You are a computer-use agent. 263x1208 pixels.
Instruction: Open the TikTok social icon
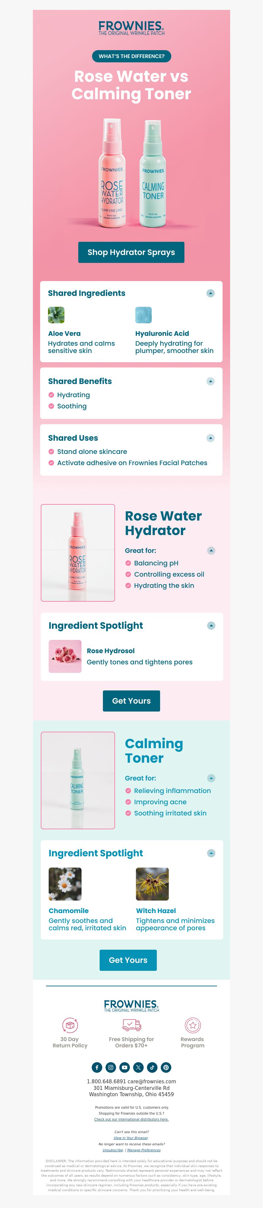[x=152, y=1067]
